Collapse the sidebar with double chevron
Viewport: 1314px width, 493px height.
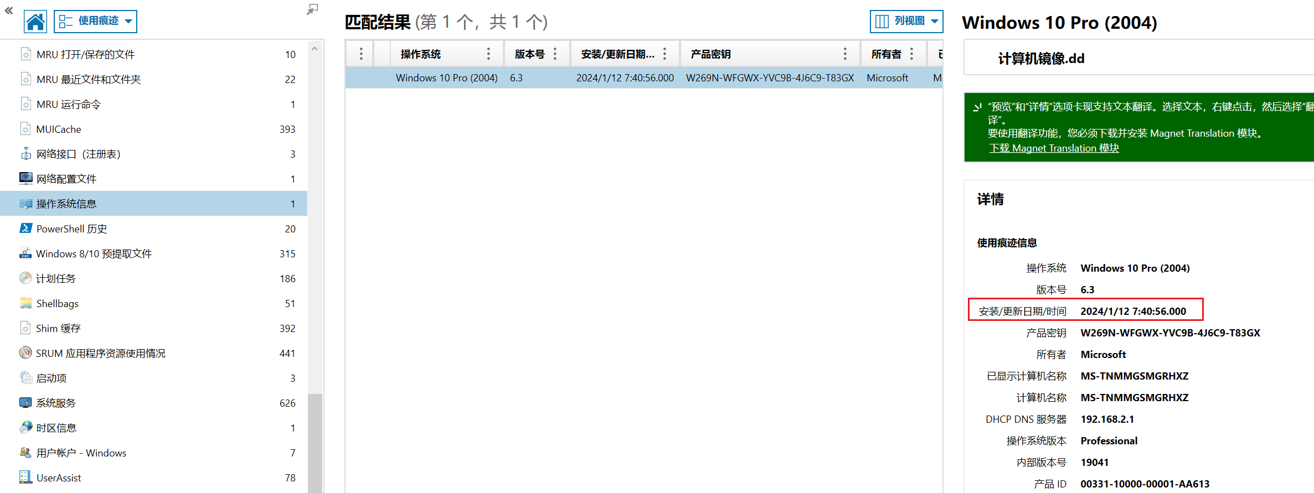[x=9, y=10]
